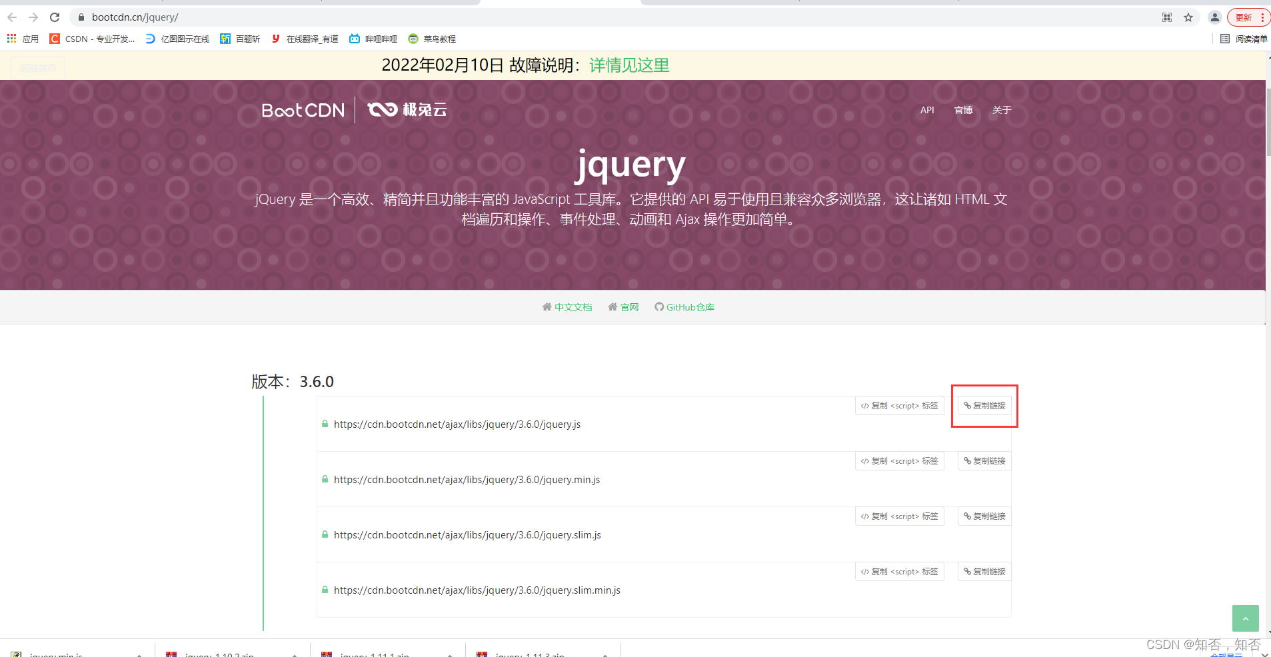This screenshot has height=657, width=1271.
Task: Click the green lock beside the jquery.min.js URL
Action: pos(325,479)
